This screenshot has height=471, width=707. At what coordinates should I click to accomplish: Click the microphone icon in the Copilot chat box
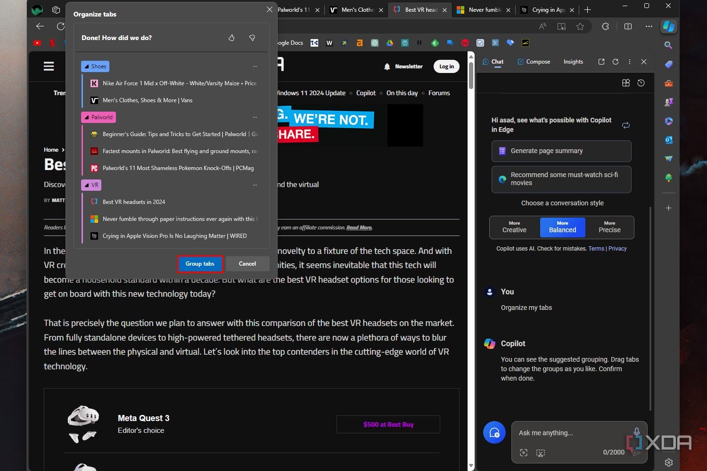(x=637, y=431)
